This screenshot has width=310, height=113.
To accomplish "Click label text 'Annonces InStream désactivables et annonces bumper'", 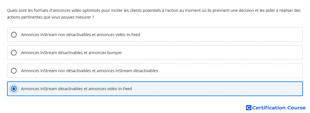I will 72,53.
